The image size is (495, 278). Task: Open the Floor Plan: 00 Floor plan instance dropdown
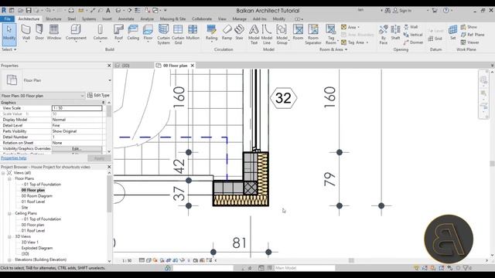pyautogui.click(x=82, y=96)
